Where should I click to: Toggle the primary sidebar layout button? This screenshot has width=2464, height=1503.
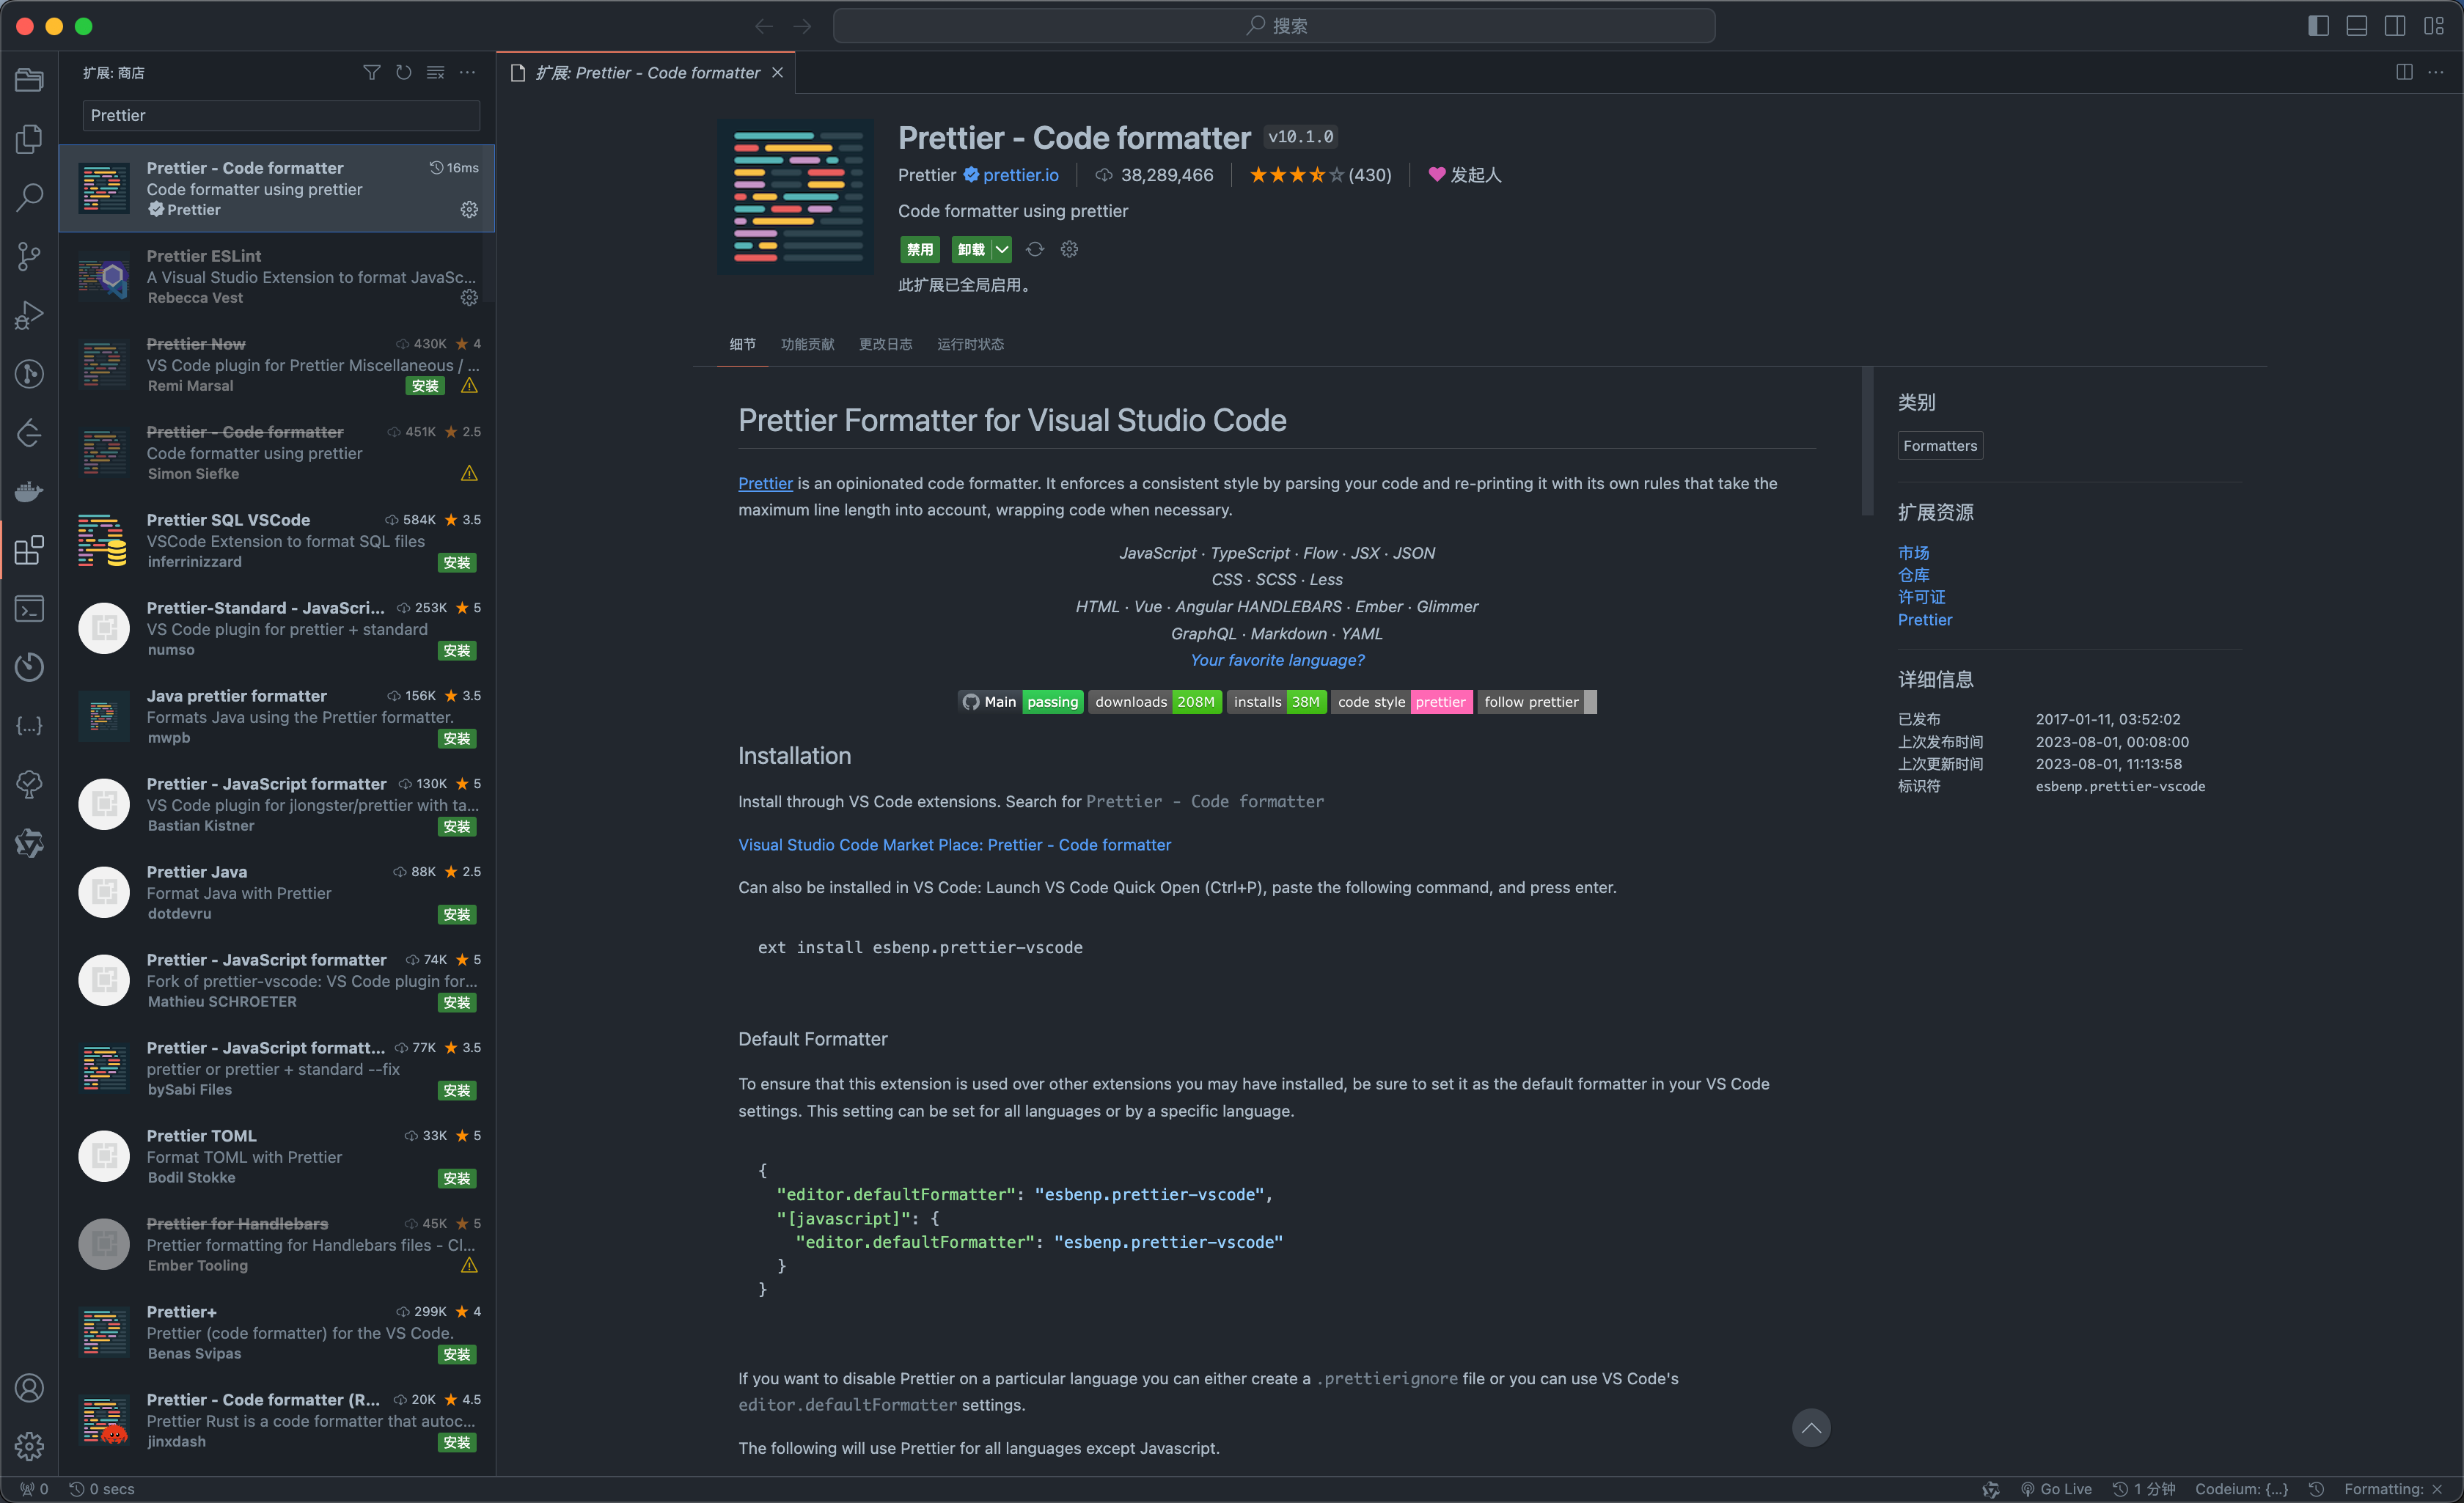click(x=2318, y=26)
